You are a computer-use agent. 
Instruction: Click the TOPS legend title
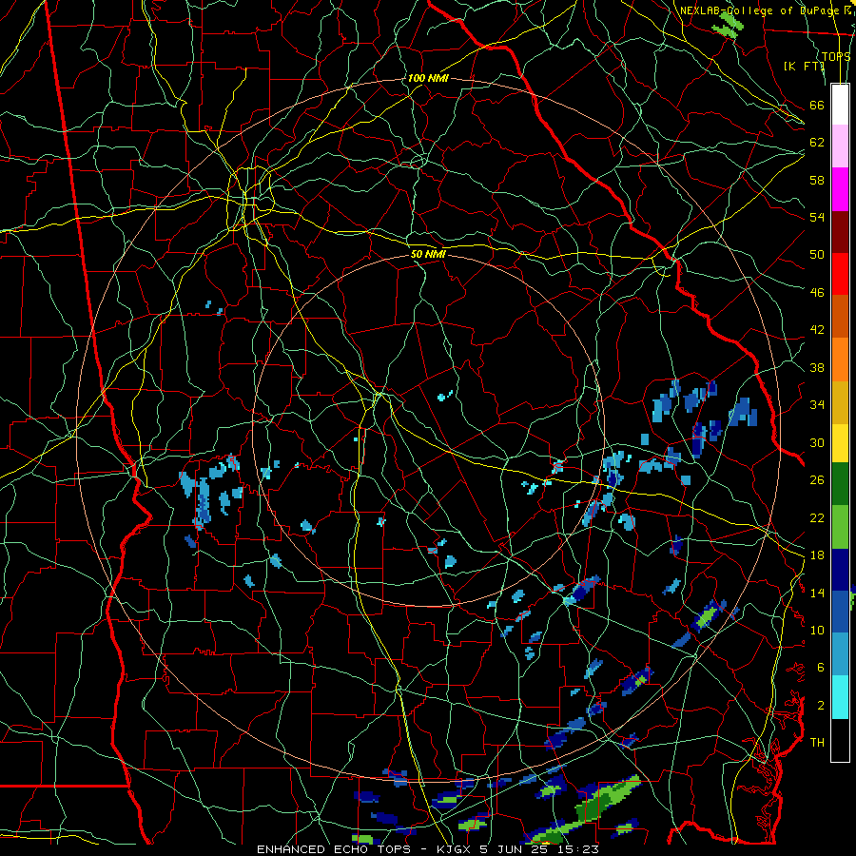(836, 56)
